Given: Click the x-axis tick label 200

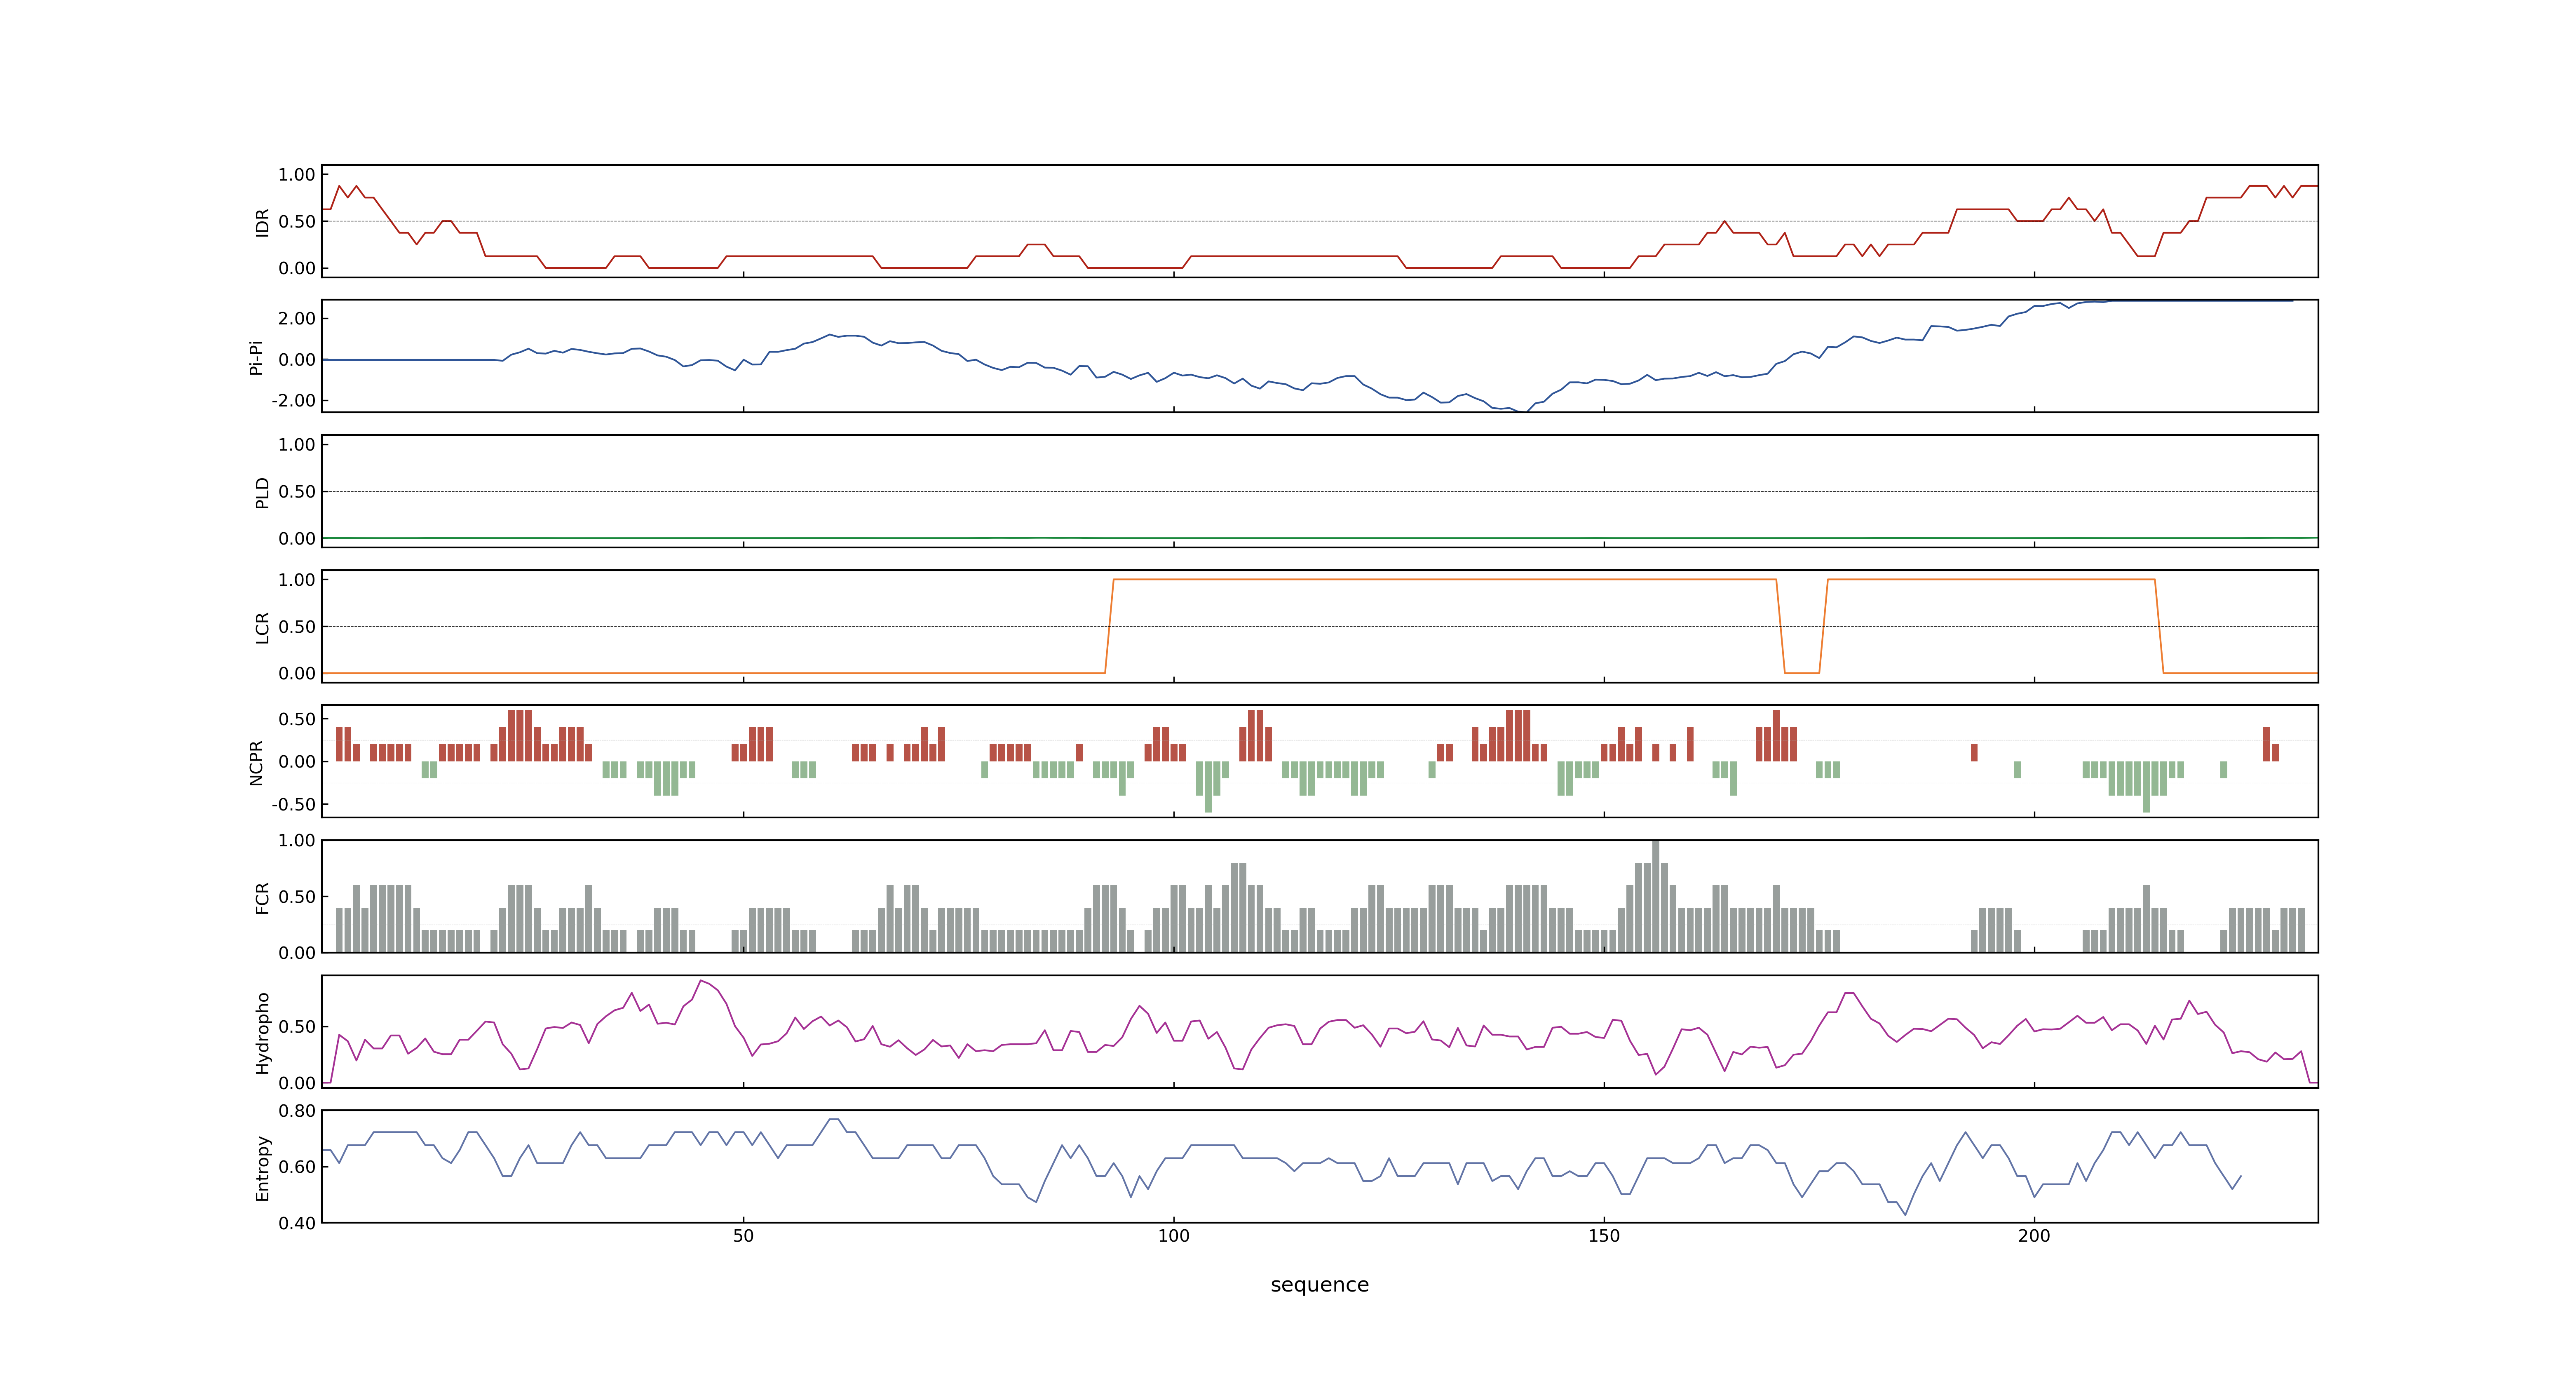Looking at the screenshot, I should [2033, 1235].
